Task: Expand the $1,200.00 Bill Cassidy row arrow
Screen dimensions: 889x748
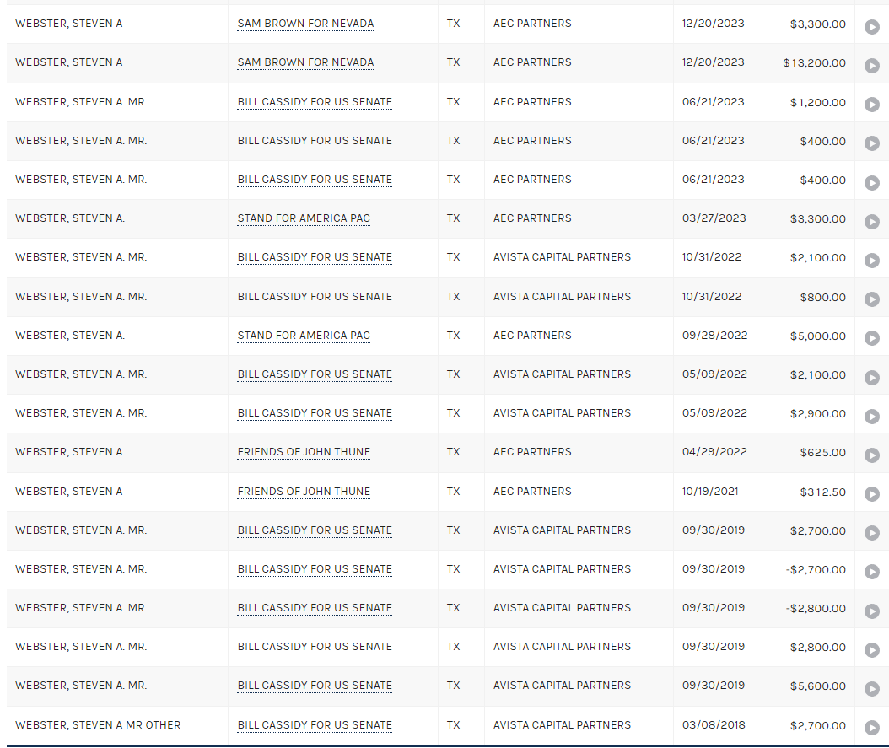Action: [x=871, y=105]
